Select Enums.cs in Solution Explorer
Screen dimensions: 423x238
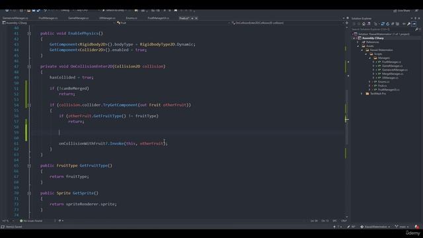[383, 82]
